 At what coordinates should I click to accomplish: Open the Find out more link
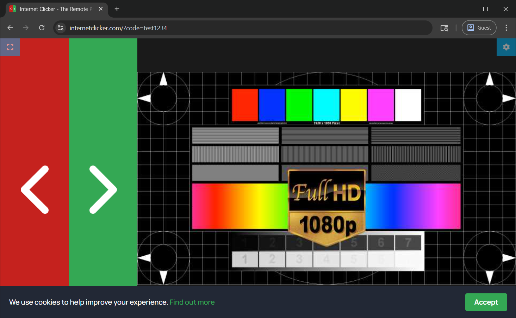click(192, 302)
